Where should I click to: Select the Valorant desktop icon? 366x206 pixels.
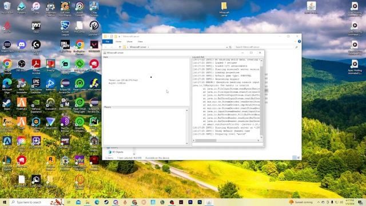coord(94,46)
